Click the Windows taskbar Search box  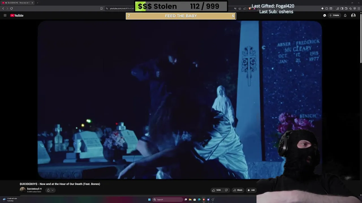click(x=168, y=200)
